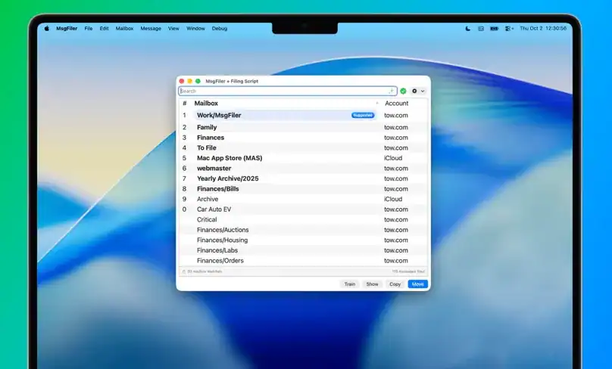The width and height of the screenshot is (612, 369).
Task: Click the # column header
Action: [185, 104]
